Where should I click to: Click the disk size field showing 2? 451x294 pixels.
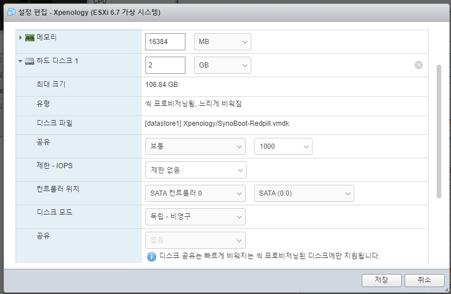click(x=165, y=65)
